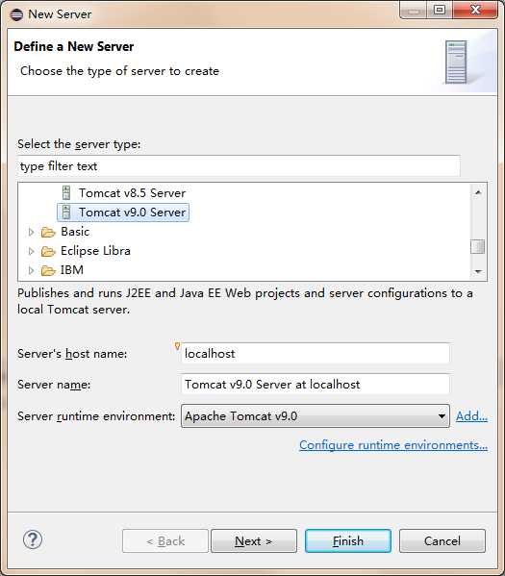505x576 pixels.
Task: Expand the Eclipse Libra category
Action: point(31,251)
